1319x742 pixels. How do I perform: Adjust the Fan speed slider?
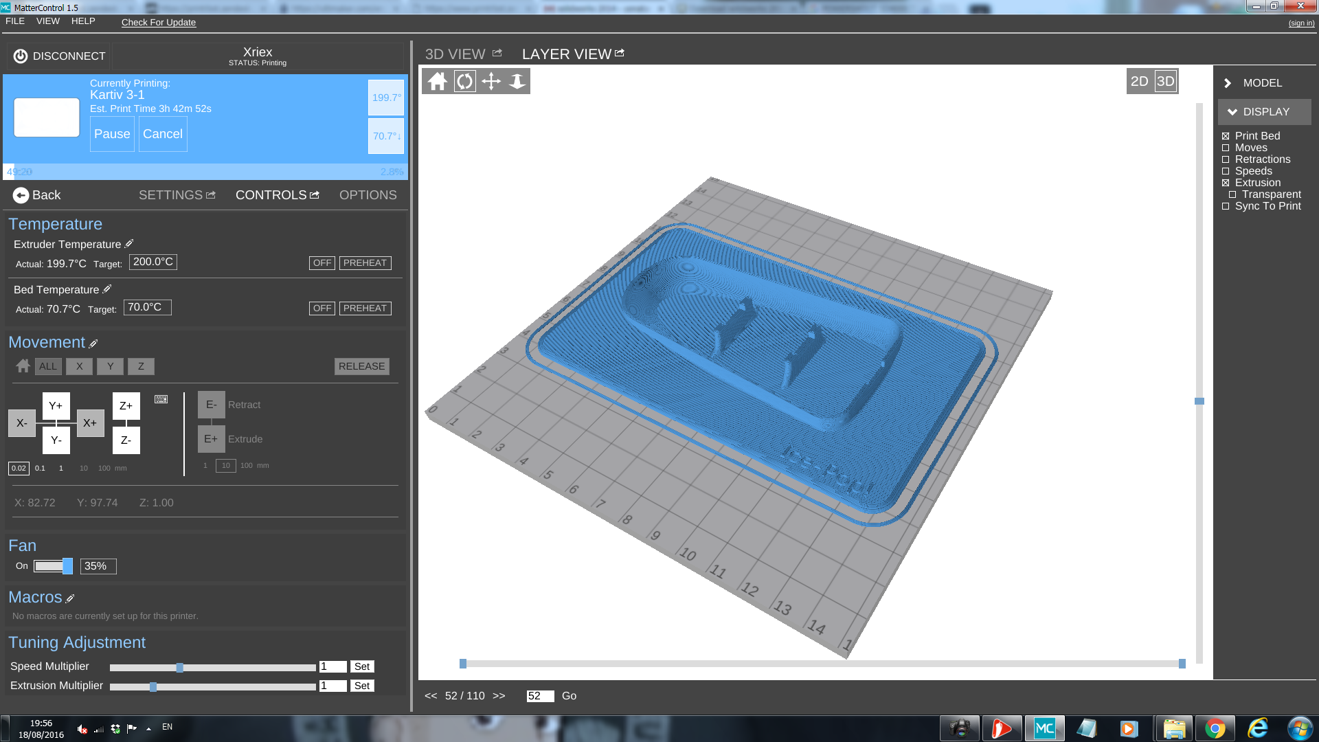(x=53, y=566)
